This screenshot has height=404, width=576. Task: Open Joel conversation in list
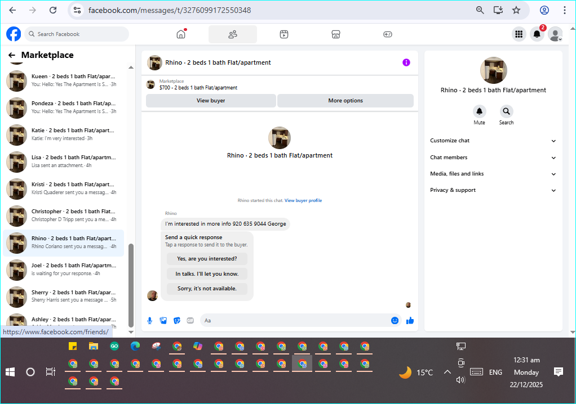coord(63,270)
